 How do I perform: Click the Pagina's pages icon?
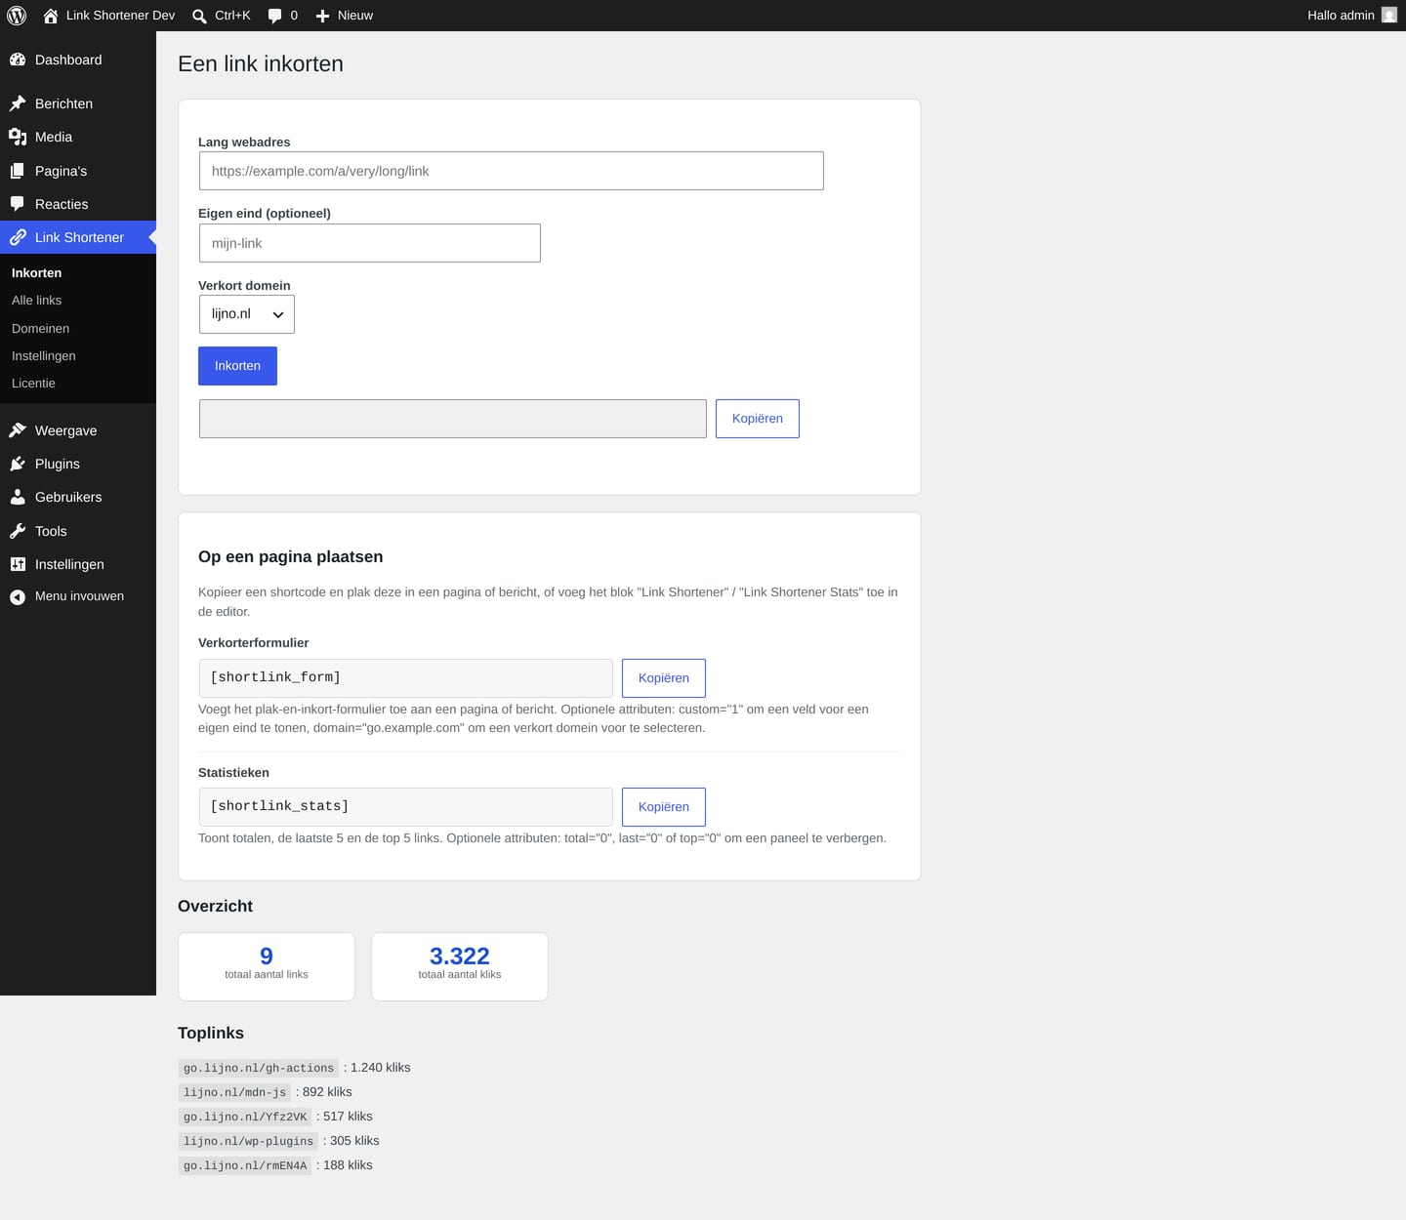(x=18, y=171)
